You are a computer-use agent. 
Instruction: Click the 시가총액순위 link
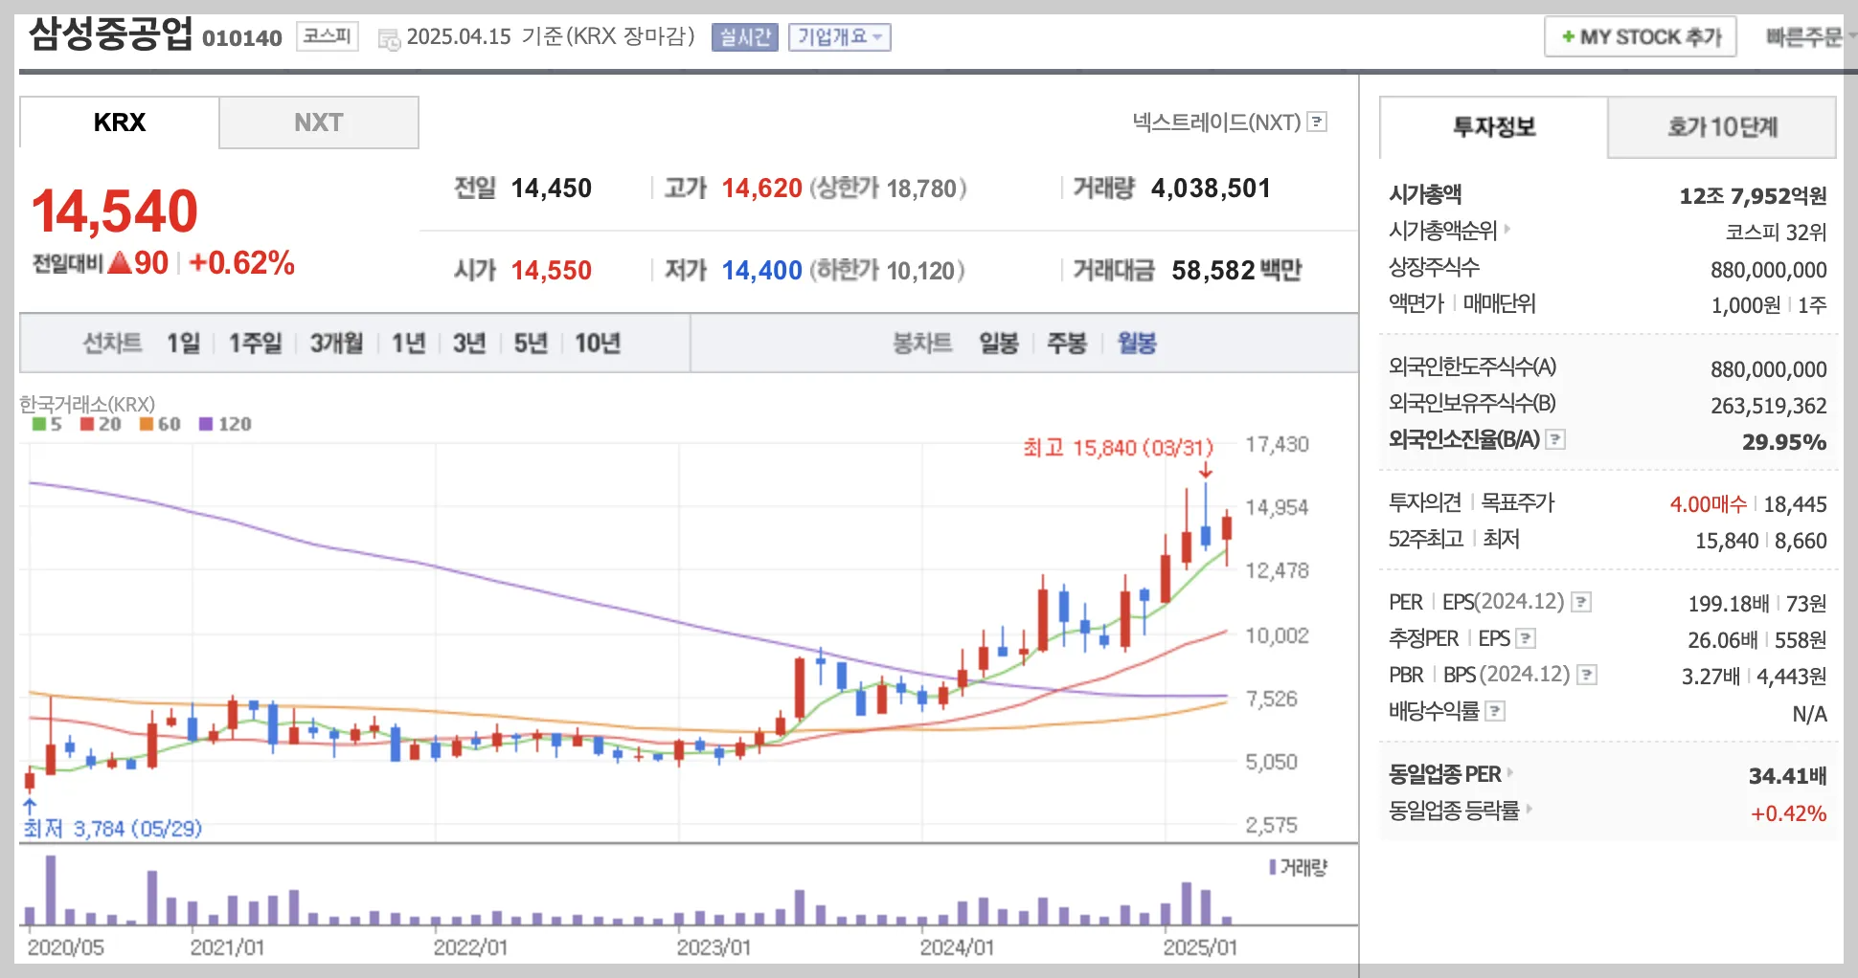(x=1442, y=231)
